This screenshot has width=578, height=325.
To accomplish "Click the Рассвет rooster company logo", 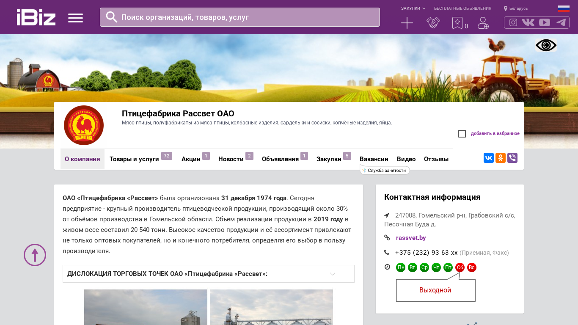I will pyautogui.click(x=84, y=125).
